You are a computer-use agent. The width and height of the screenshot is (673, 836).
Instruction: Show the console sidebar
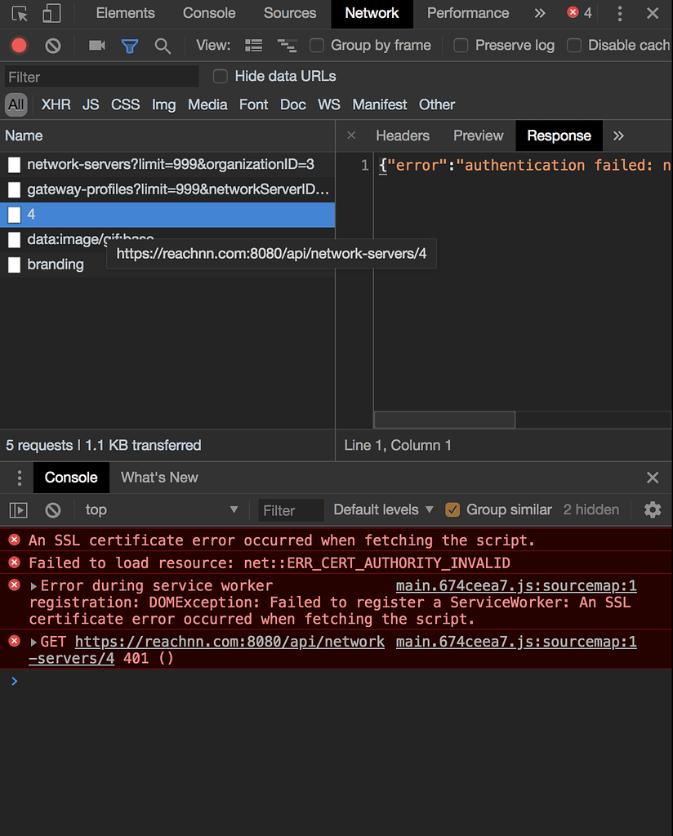click(18, 509)
